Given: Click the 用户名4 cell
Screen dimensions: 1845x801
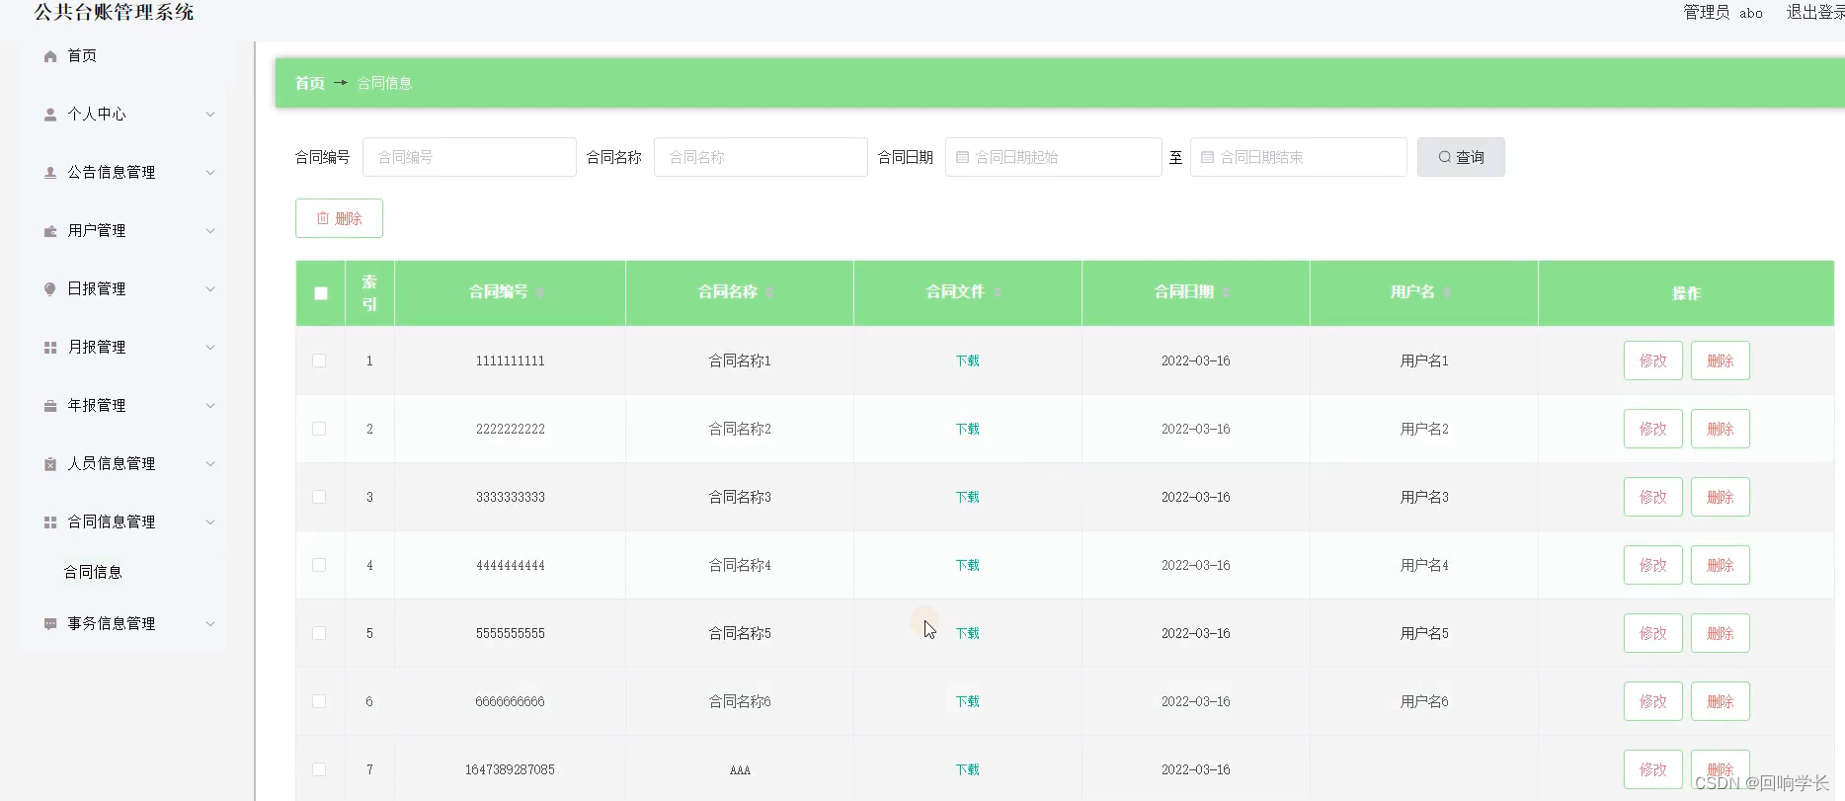Looking at the screenshot, I should click(x=1424, y=565).
